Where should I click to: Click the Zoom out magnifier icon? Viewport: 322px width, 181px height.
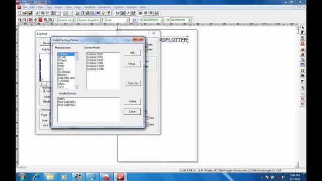pyautogui.click(x=25, y=20)
